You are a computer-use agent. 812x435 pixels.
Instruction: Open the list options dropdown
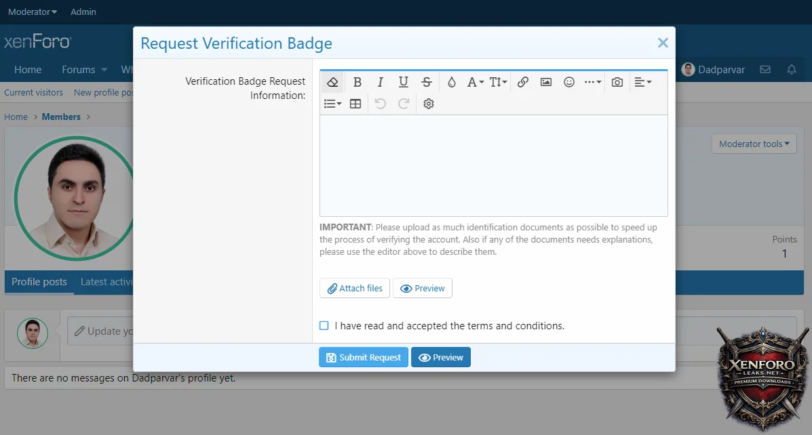[332, 104]
